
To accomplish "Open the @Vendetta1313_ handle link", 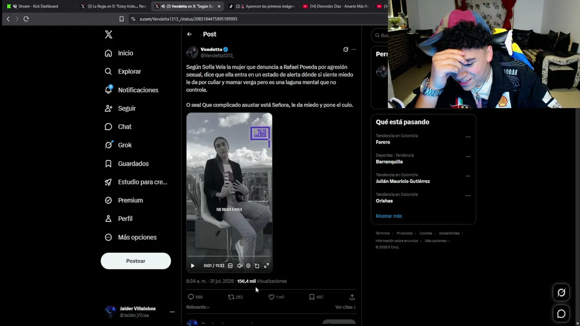I will pyautogui.click(x=217, y=56).
